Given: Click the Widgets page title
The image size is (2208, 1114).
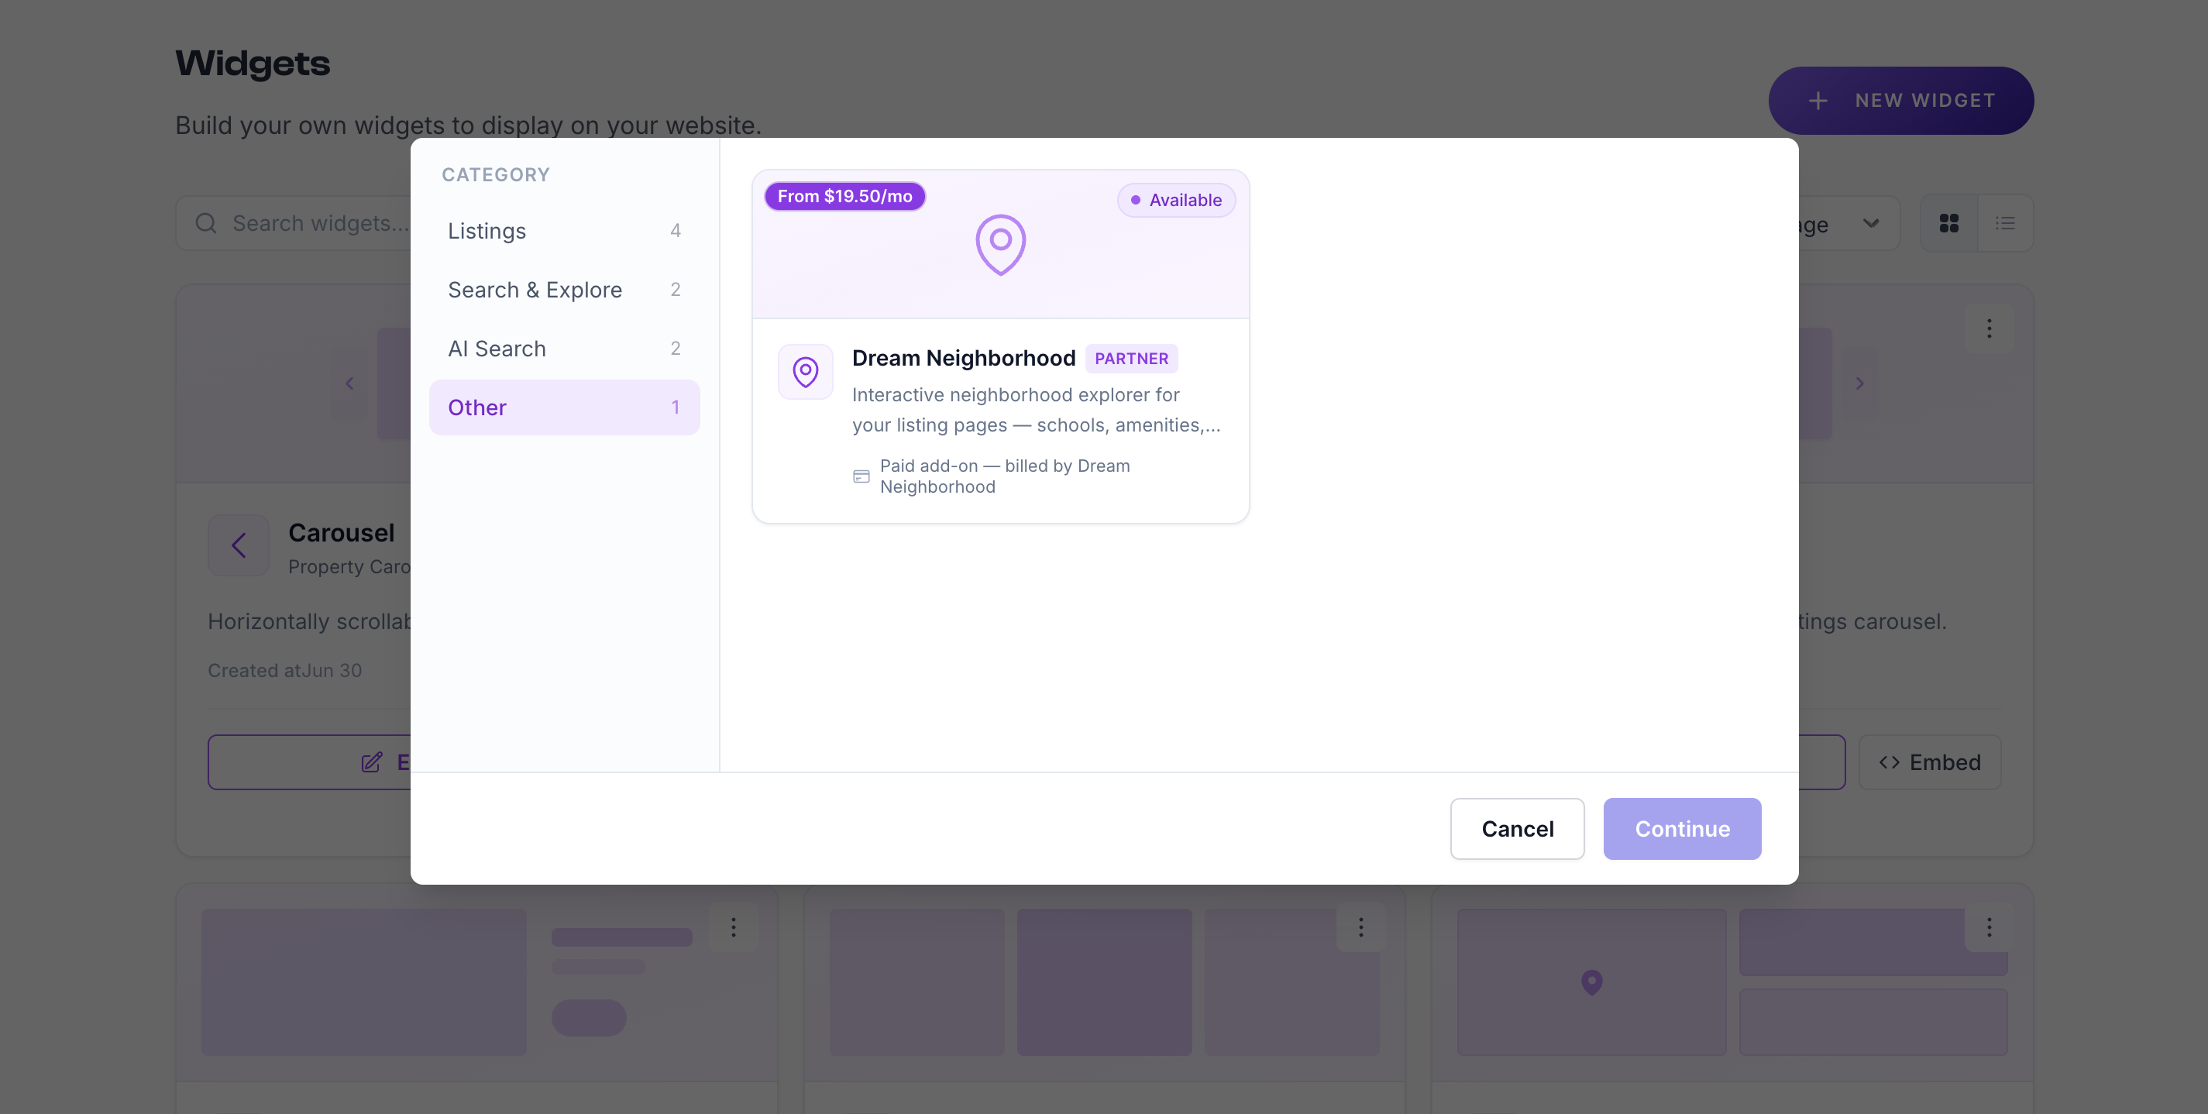Looking at the screenshot, I should (x=252, y=64).
